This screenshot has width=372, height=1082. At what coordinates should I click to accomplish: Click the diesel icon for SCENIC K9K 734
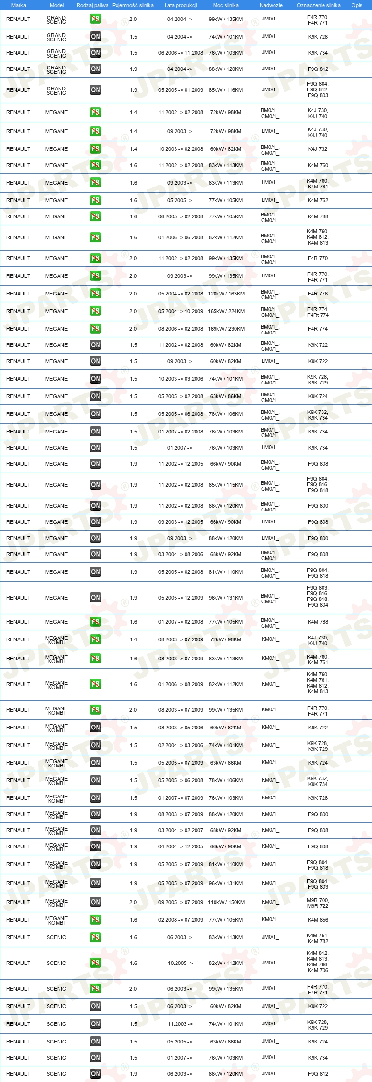point(96,1058)
